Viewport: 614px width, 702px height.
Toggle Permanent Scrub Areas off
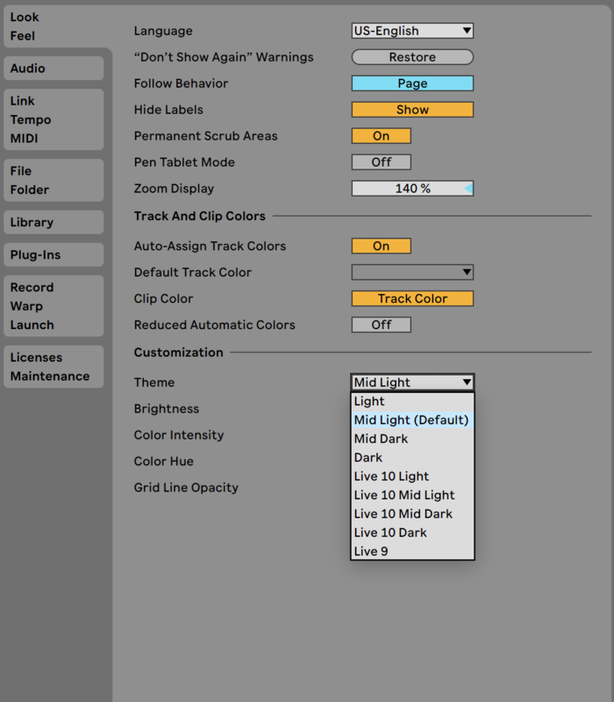coord(381,136)
